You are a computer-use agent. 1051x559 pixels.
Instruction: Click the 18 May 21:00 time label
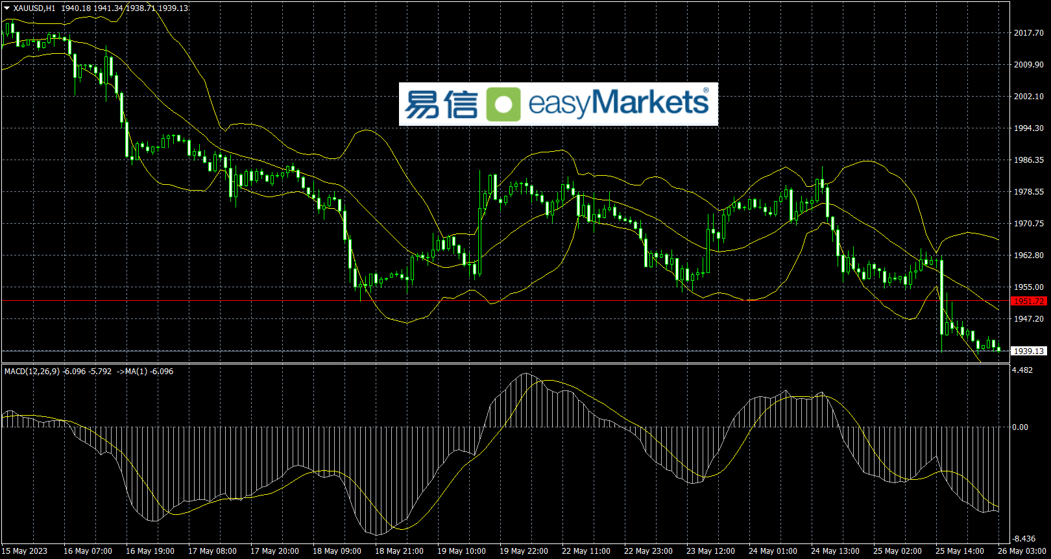[x=399, y=551]
